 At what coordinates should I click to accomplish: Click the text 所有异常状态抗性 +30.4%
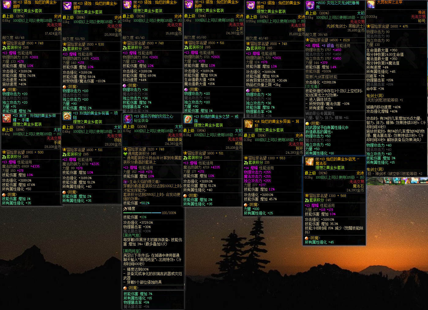click(x=266, y=80)
